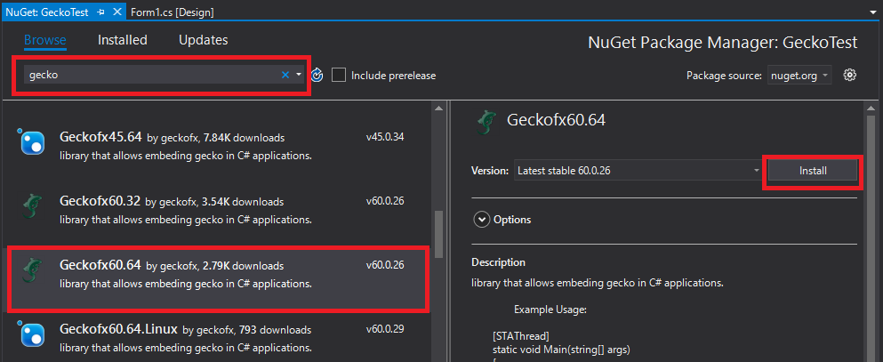The height and width of the screenshot is (362, 883).
Task: Click the package list vertical scrollbar thumb
Action: click(439, 234)
